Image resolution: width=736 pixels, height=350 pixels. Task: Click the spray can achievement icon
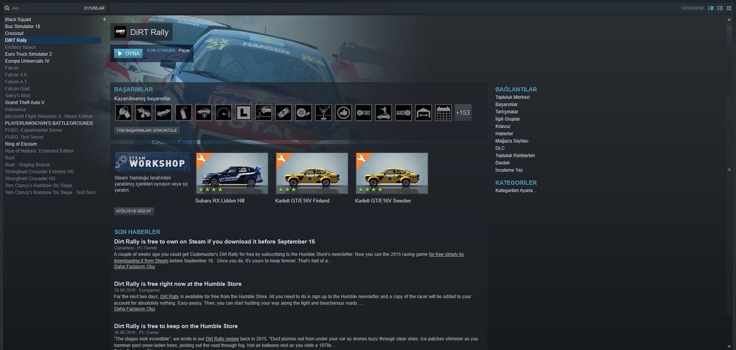(x=183, y=112)
